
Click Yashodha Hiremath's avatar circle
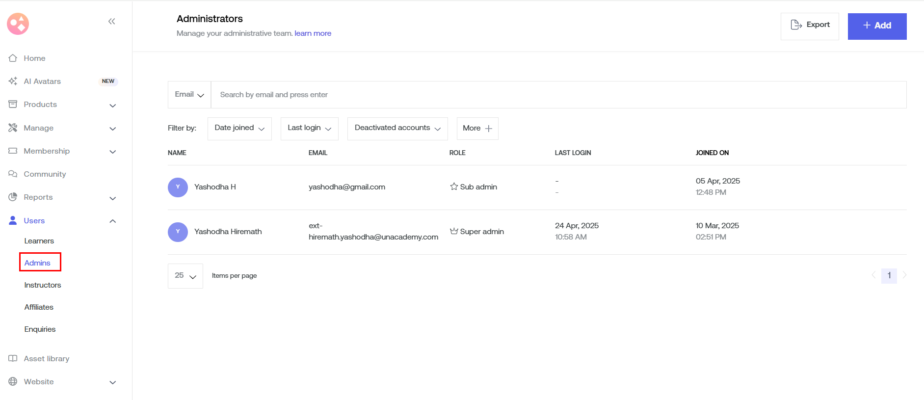pos(178,232)
